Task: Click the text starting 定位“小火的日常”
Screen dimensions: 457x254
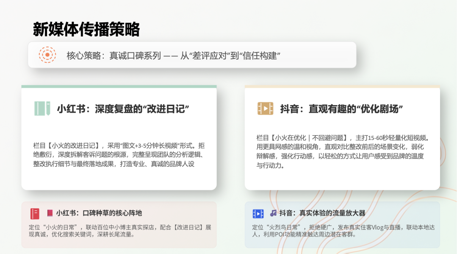Action: 120,231
